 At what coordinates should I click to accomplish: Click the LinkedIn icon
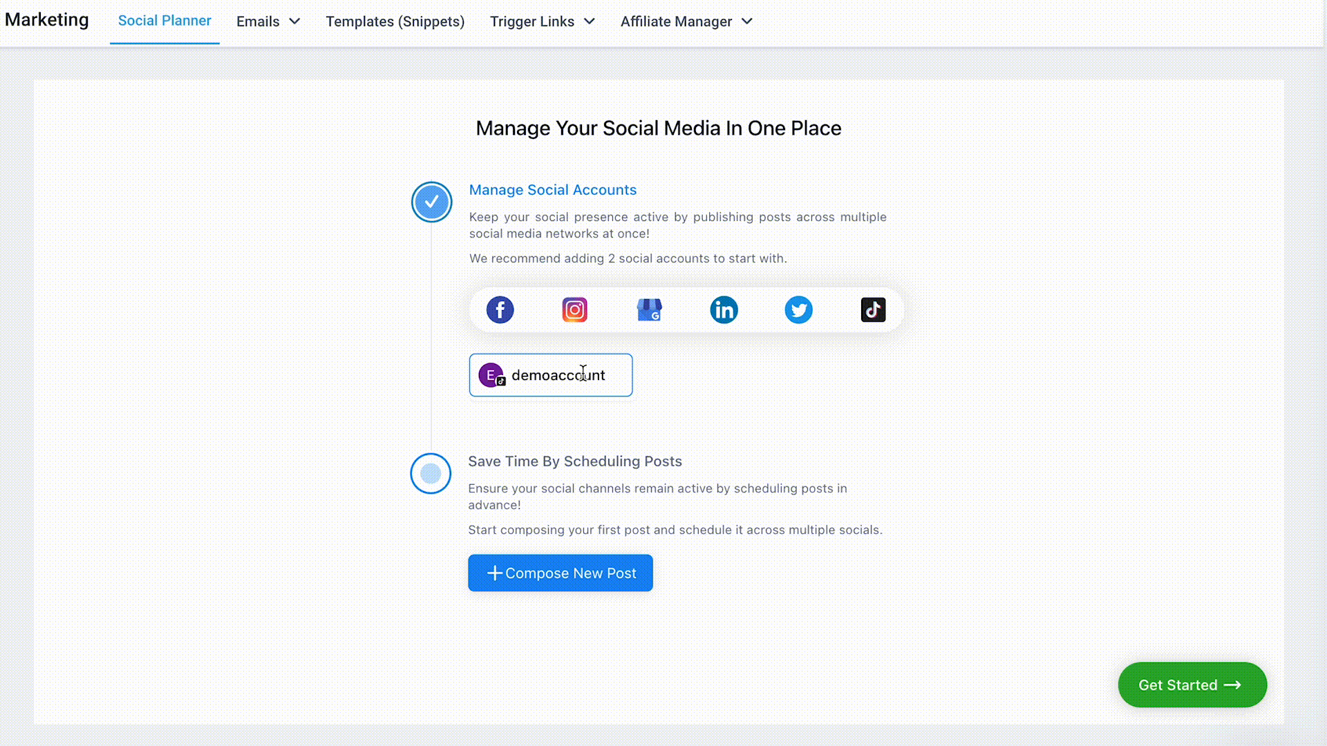(724, 310)
